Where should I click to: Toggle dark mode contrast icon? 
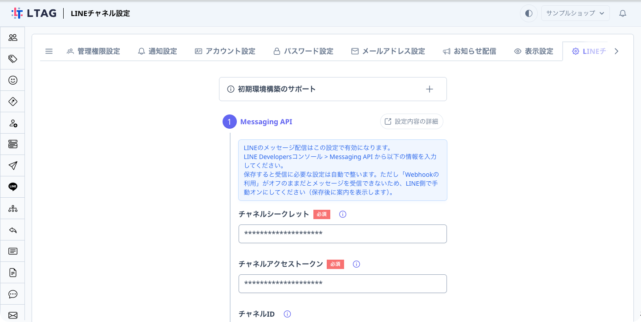529,13
